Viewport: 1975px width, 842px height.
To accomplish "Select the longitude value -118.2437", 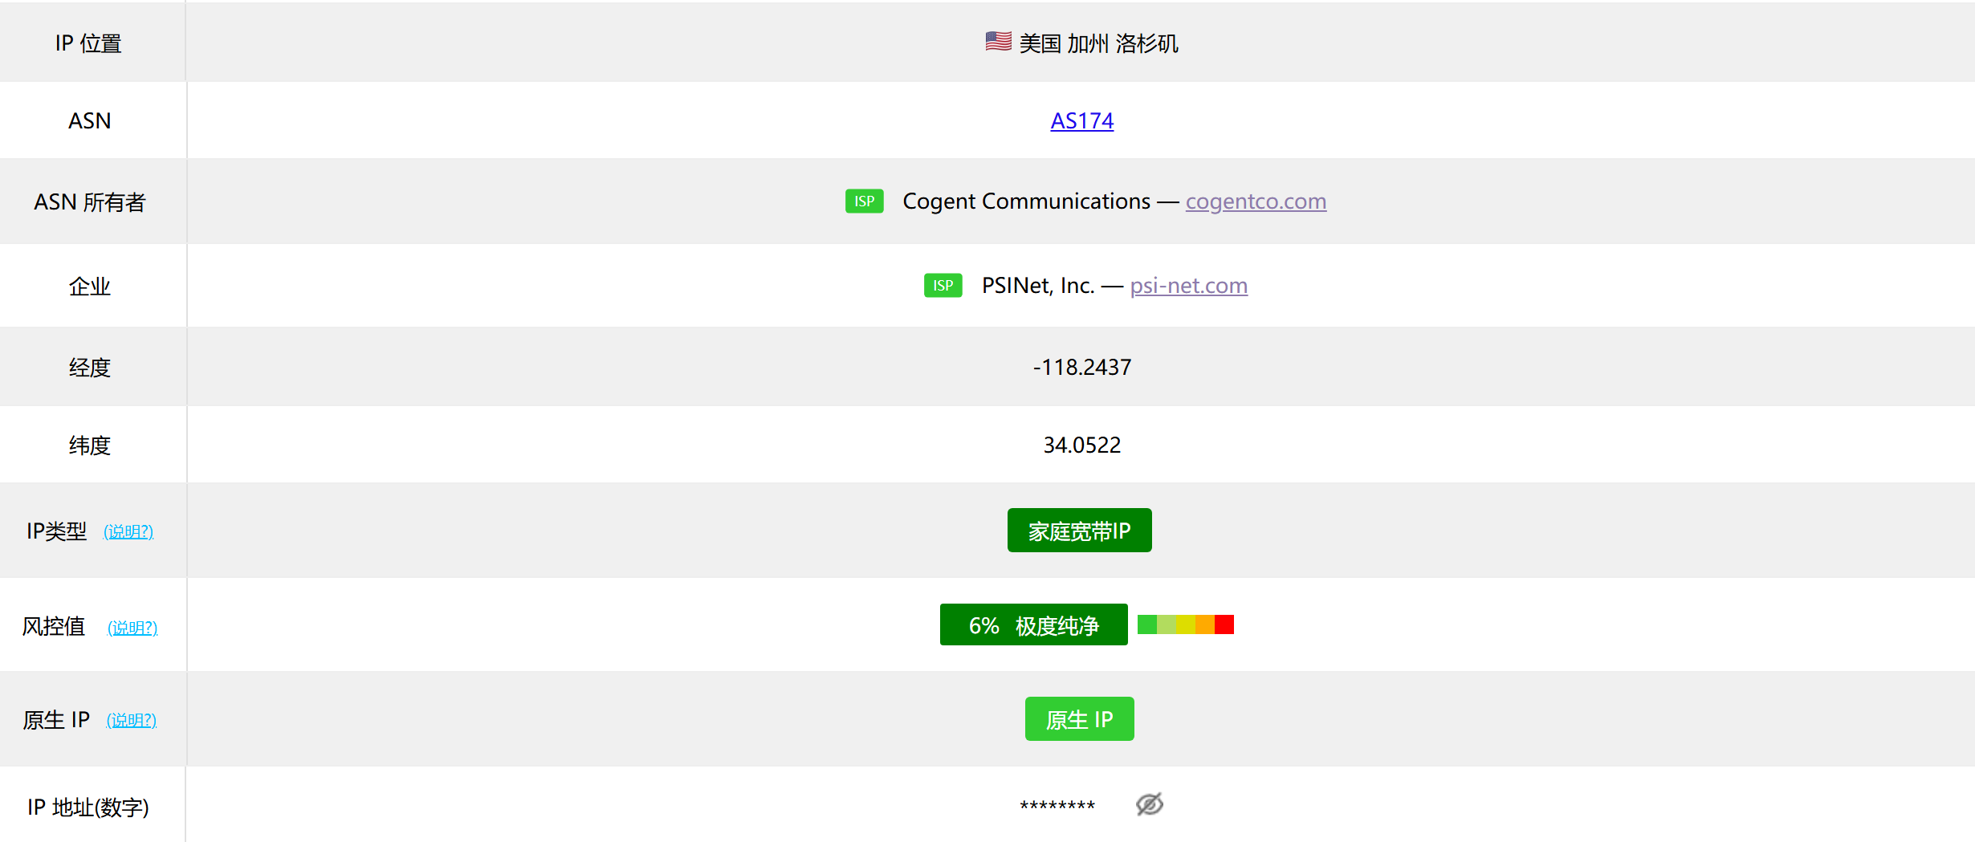I will click(1081, 367).
